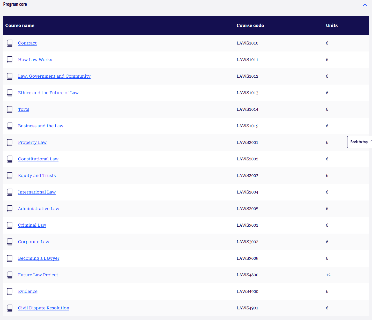Click the book icon next to Future Law Project
Viewport: 372px width, 320px height.
pyautogui.click(x=10, y=275)
